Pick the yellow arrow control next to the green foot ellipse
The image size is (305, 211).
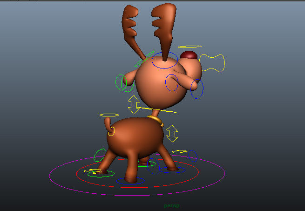[93, 171]
